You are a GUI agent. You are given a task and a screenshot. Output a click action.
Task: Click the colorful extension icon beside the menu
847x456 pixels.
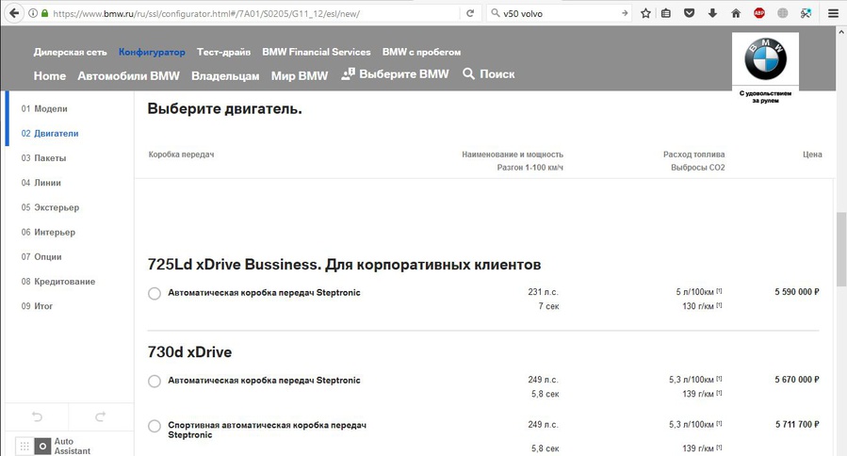tap(806, 13)
